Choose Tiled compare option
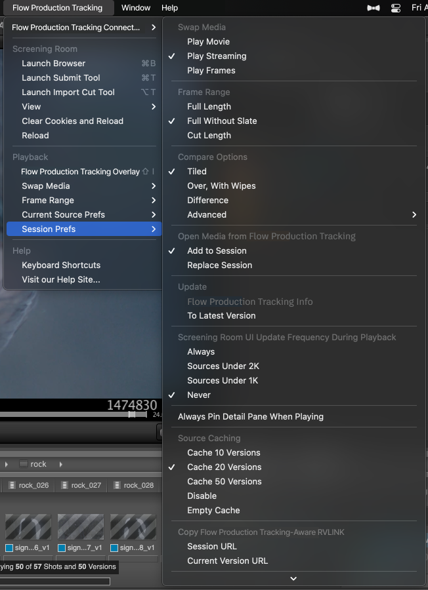The height and width of the screenshot is (590, 428). point(294,172)
